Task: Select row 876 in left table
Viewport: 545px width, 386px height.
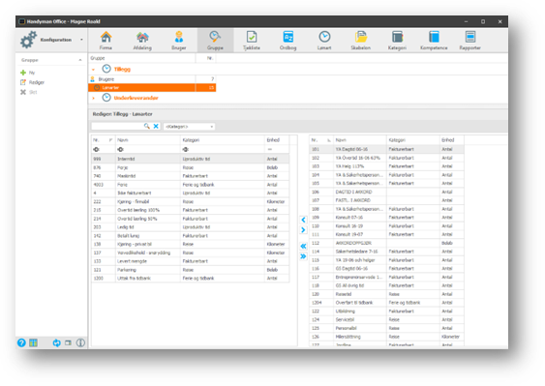Action: point(190,167)
